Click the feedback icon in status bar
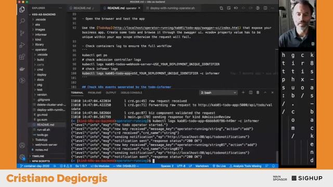 click(x=267, y=166)
